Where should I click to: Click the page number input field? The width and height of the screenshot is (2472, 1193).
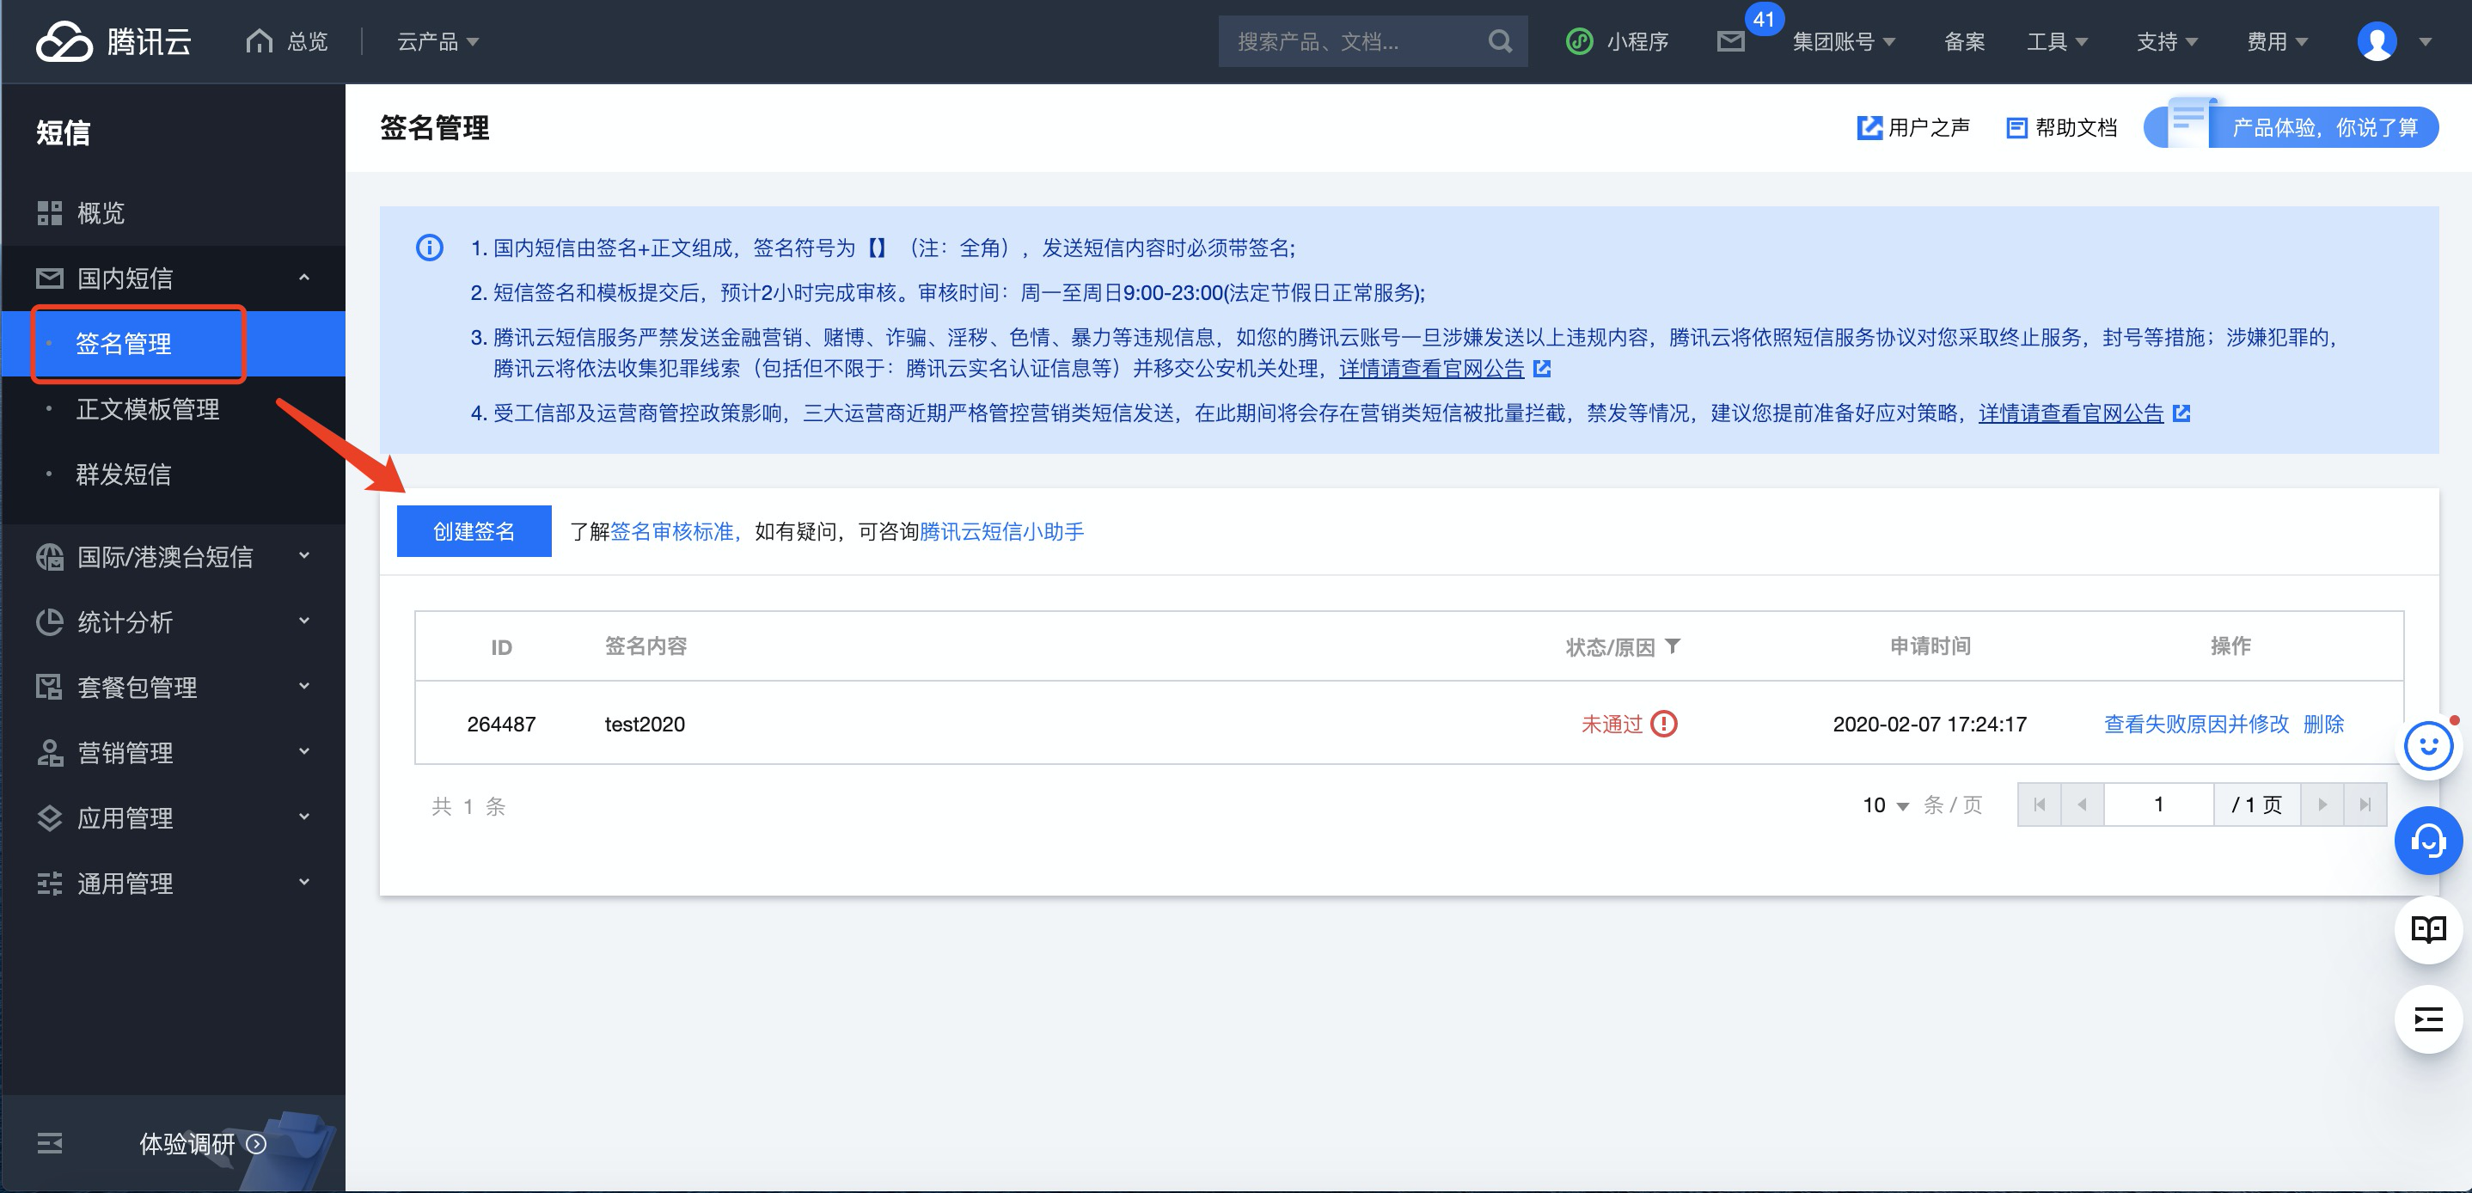(2158, 805)
